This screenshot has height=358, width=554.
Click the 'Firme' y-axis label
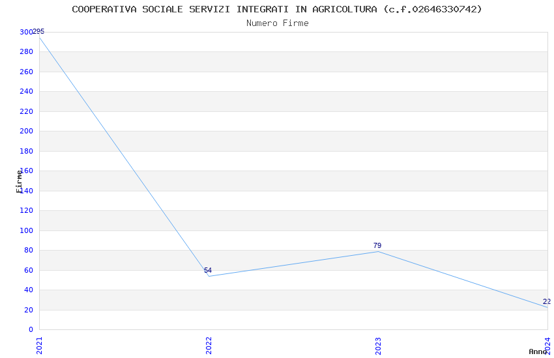pyautogui.click(x=19, y=182)
